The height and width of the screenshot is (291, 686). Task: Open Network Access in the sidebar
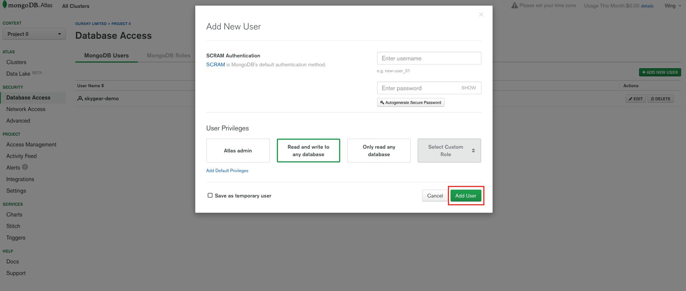tap(26, 109)
